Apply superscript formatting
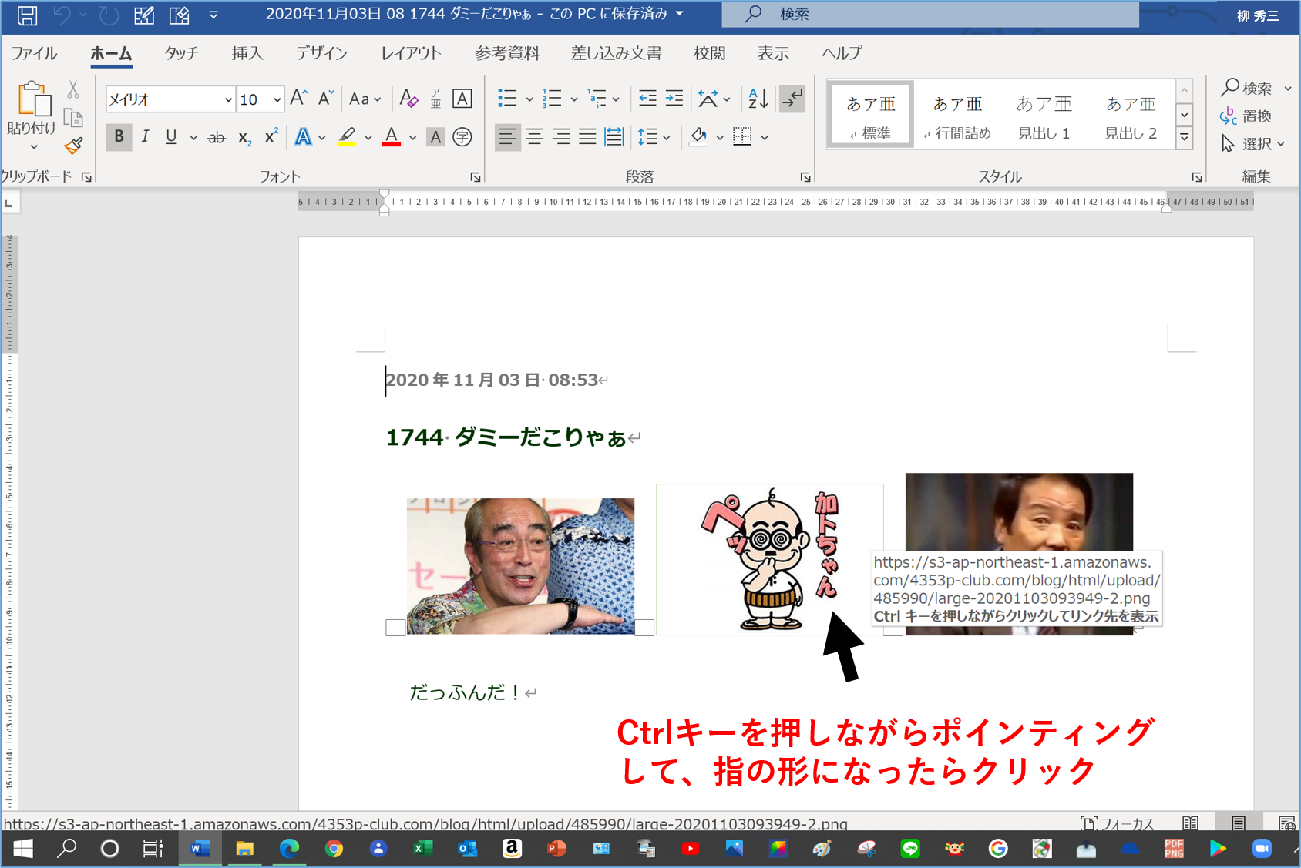 pyautogui.click(x=271, y=137)
